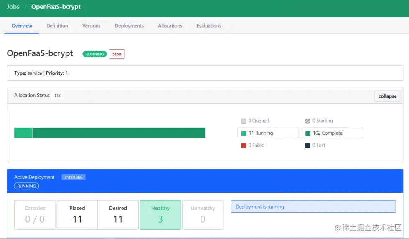Viewport: 409px width, 239px height.
Task: Stop the OpenFaaS-bcrypt job
Action: pos(117,54)
